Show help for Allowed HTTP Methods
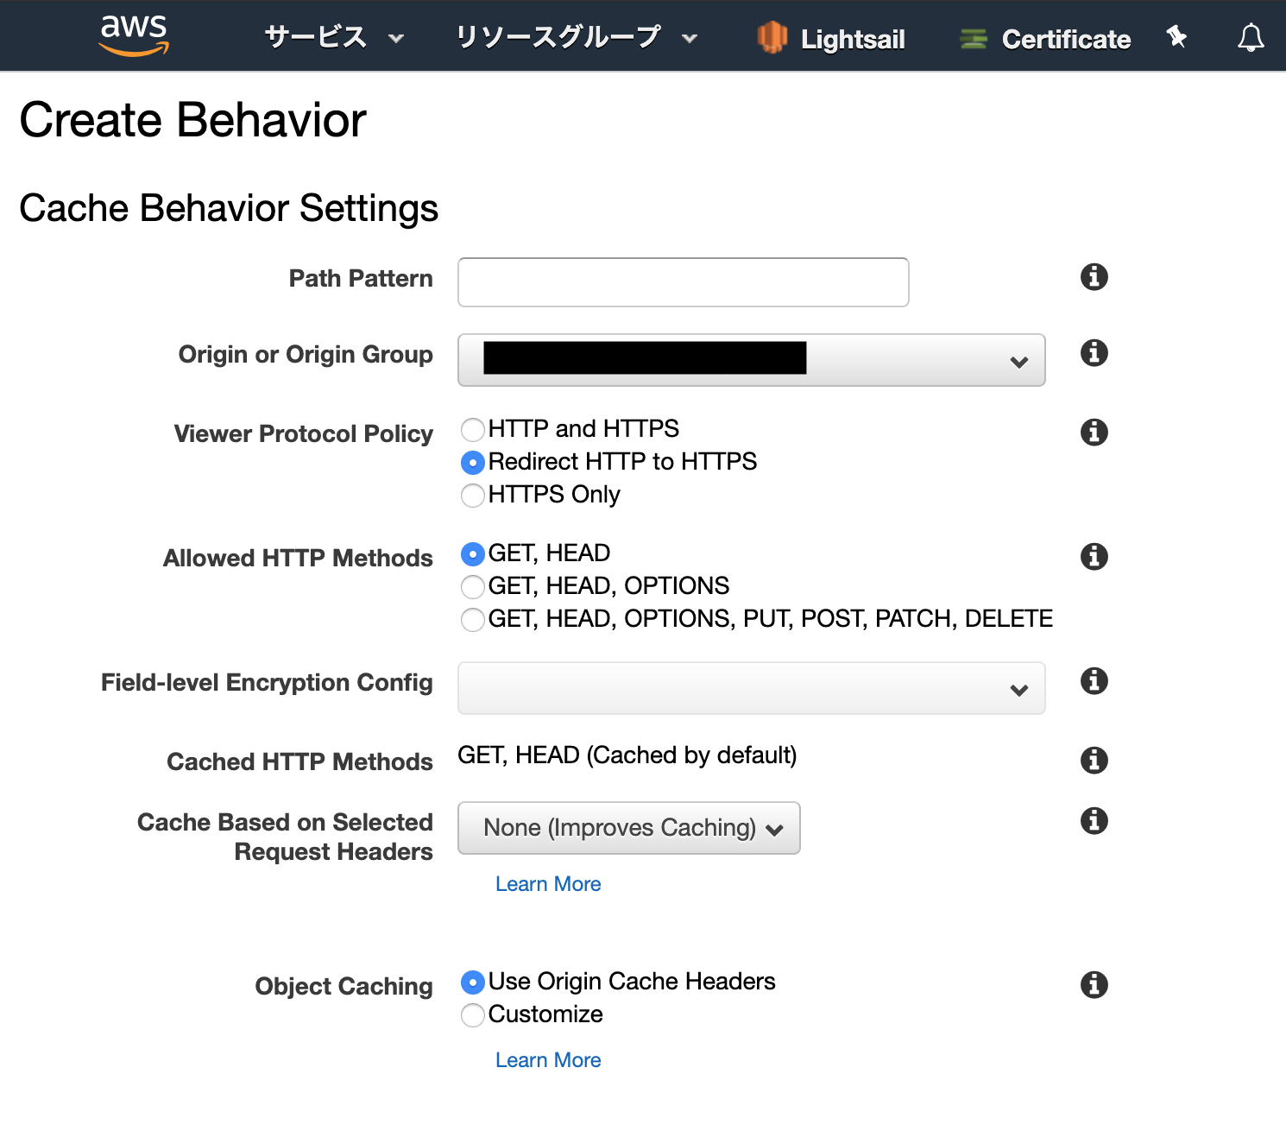Screen dimensions: 1286x1131 [1094, 557]
